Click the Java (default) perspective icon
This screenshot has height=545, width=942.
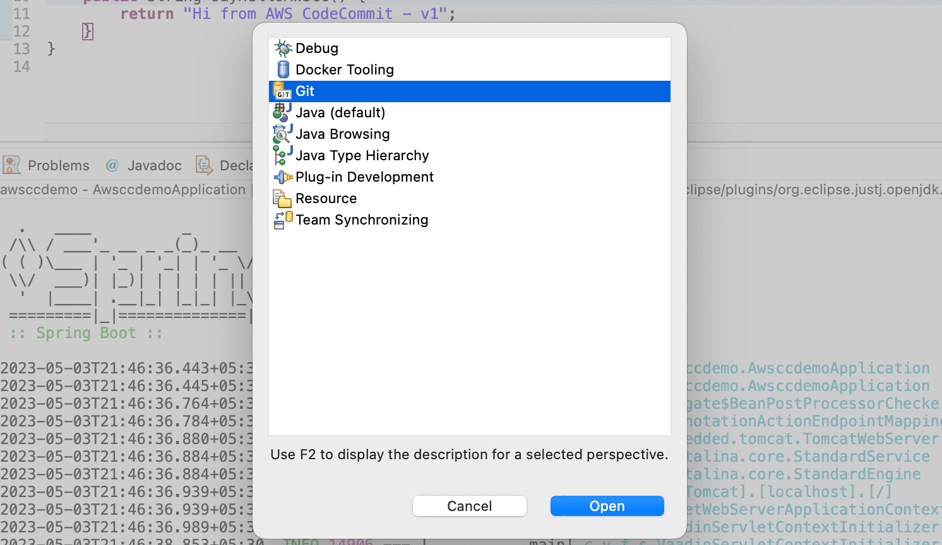click(x=282, y=113)
